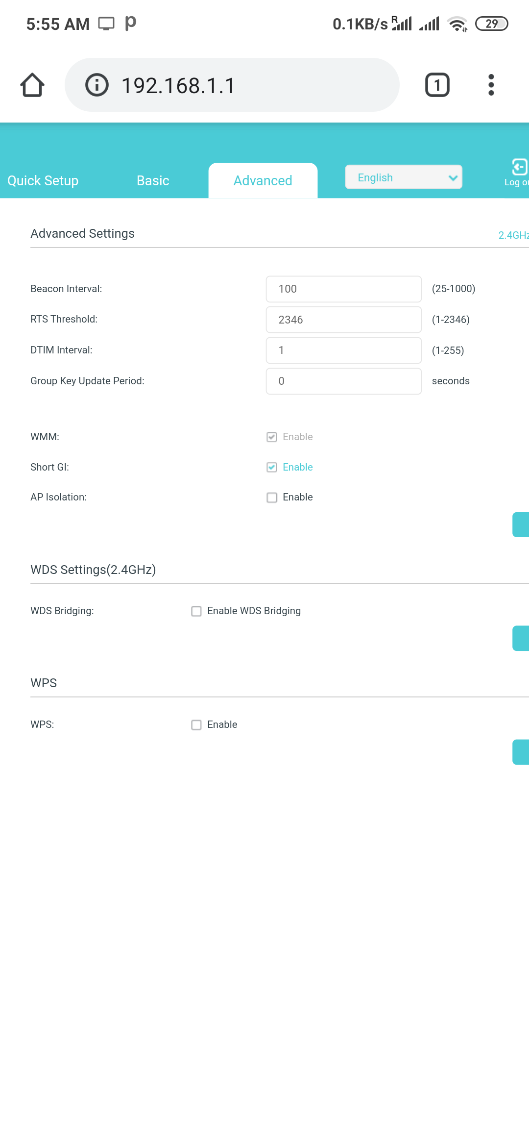Click the language dropdown chevron arrow
529x1147 pixels.
coord(453,178)
